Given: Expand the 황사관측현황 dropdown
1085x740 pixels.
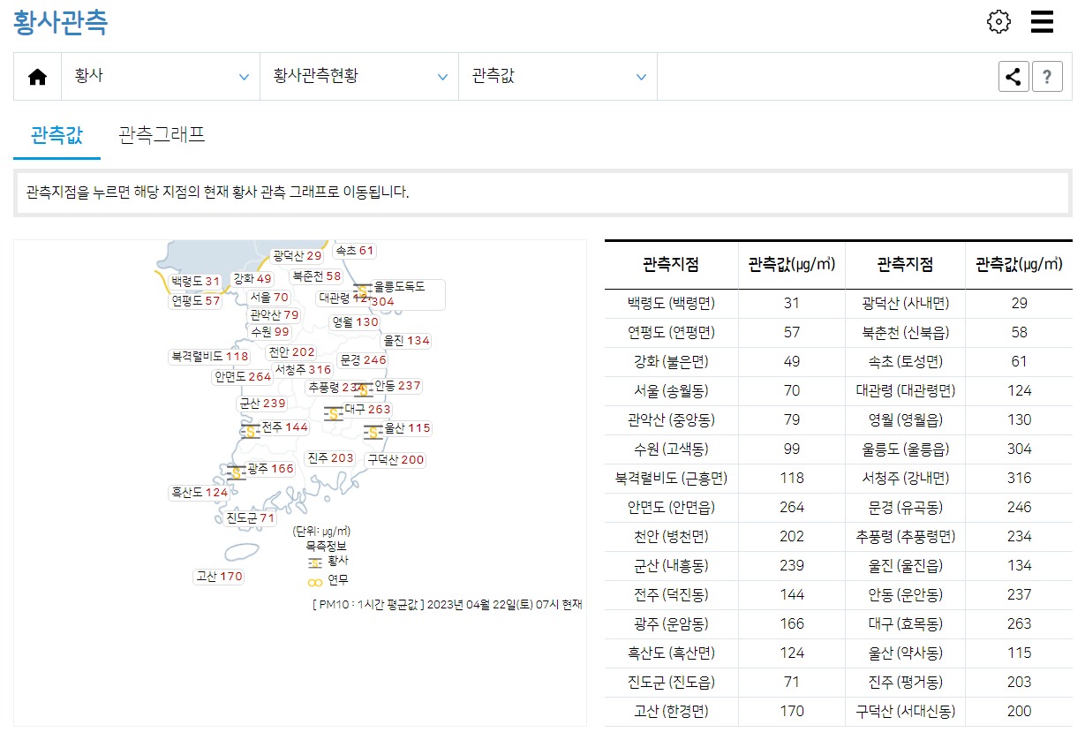Looking at the screenshot, I should (359, 77).
